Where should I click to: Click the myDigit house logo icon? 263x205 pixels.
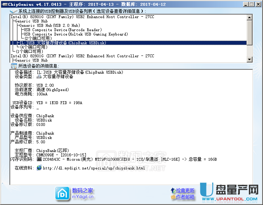pos(62,193)
